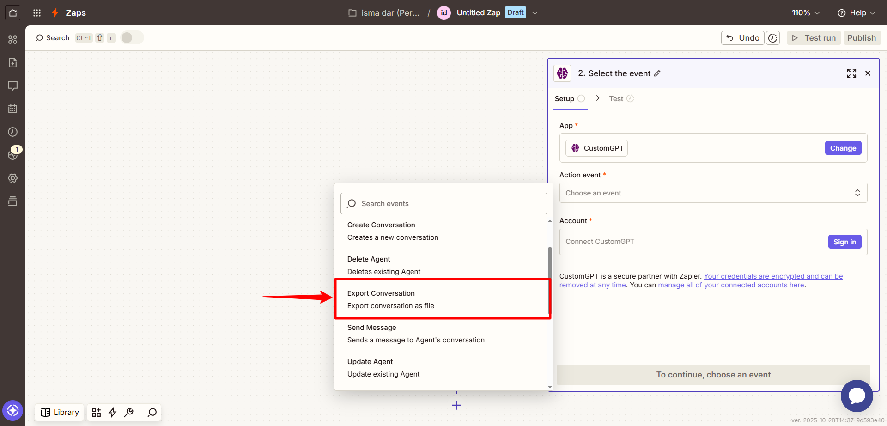The height and width of the screenshot is (426, 887).
Task: Click the search magnifier in bottom toolbar
Action: [x=152, y=412]
